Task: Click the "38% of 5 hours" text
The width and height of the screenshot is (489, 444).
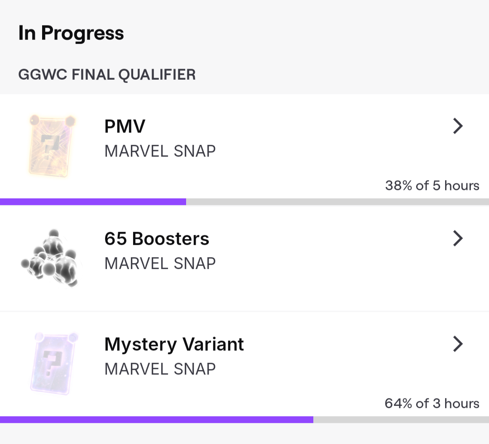Action: 432,185
